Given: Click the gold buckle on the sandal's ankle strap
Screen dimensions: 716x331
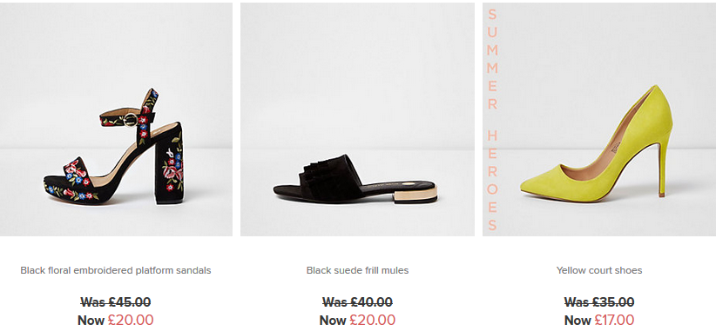Looking at the screenshot, I should (131, 120).
